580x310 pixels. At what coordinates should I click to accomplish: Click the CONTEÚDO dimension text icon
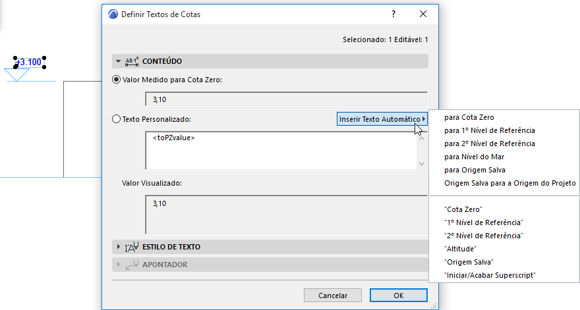pyautogui.click(x=132, y=61)
